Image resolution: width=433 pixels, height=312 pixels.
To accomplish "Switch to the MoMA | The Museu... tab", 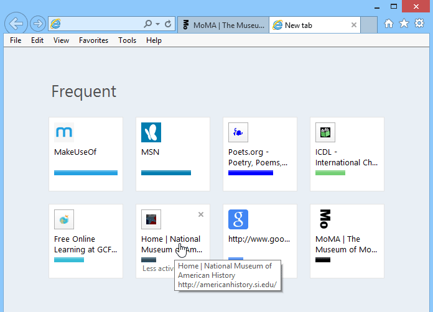I will coord(223,25).
